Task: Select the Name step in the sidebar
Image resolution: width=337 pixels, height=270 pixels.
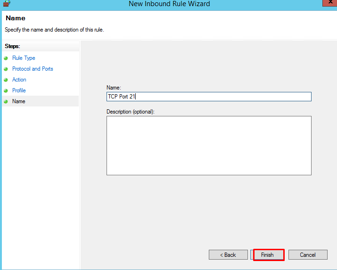Action: 19,101
